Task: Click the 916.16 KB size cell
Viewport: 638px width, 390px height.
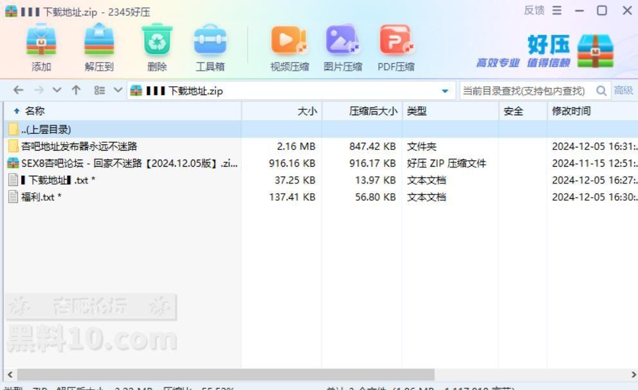Action: coord(292,163)
